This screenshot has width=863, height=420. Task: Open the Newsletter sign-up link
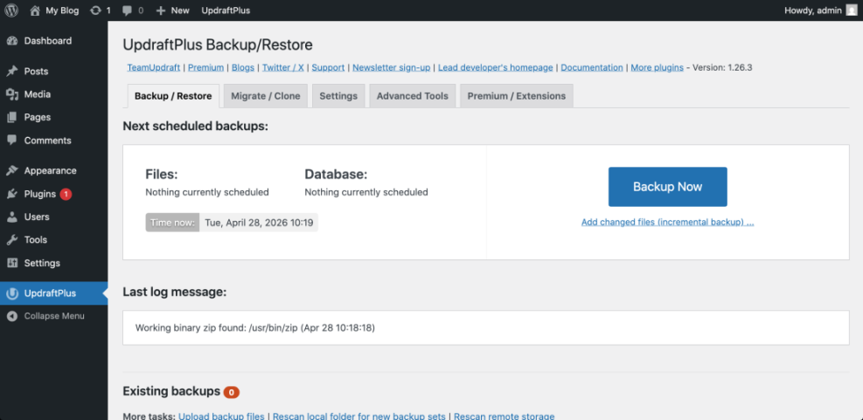click(x=392, y=67)
